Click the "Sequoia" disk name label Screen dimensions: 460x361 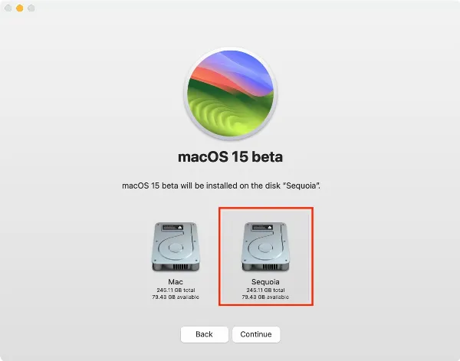(264, 283)
